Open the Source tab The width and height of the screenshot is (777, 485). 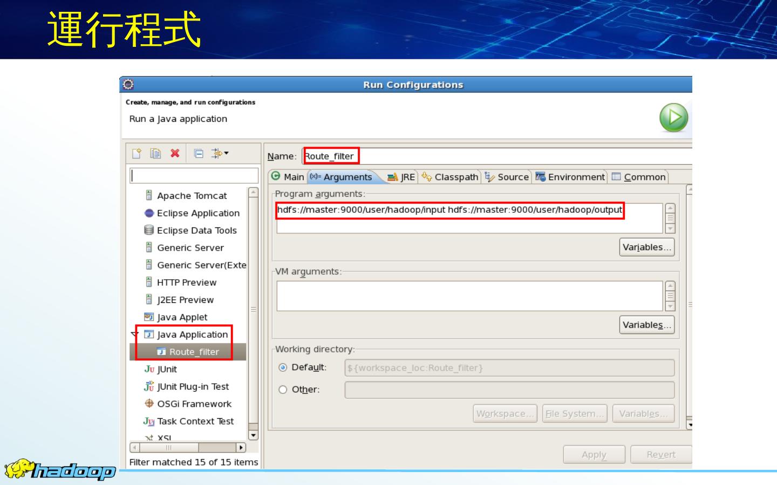(507, 177)
